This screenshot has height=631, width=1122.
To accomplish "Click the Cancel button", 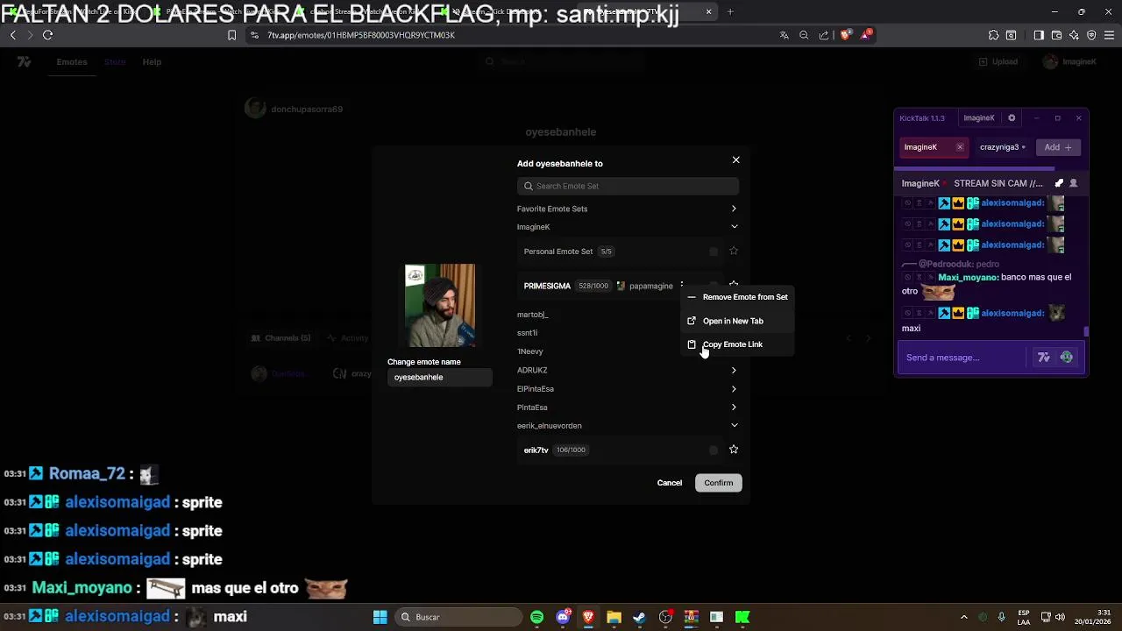I will [670, 483].
